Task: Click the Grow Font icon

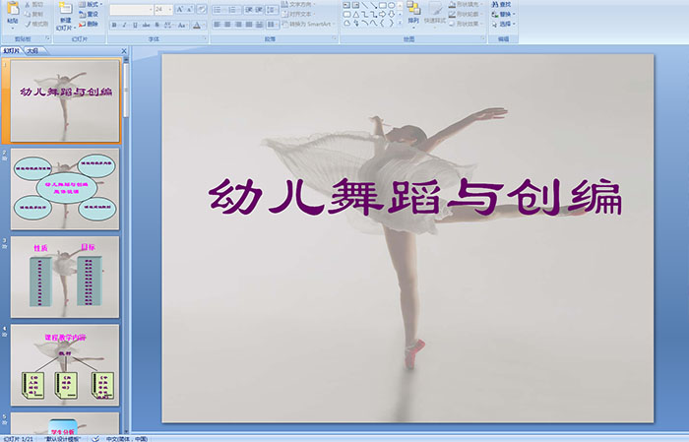Action: (180, 9)
